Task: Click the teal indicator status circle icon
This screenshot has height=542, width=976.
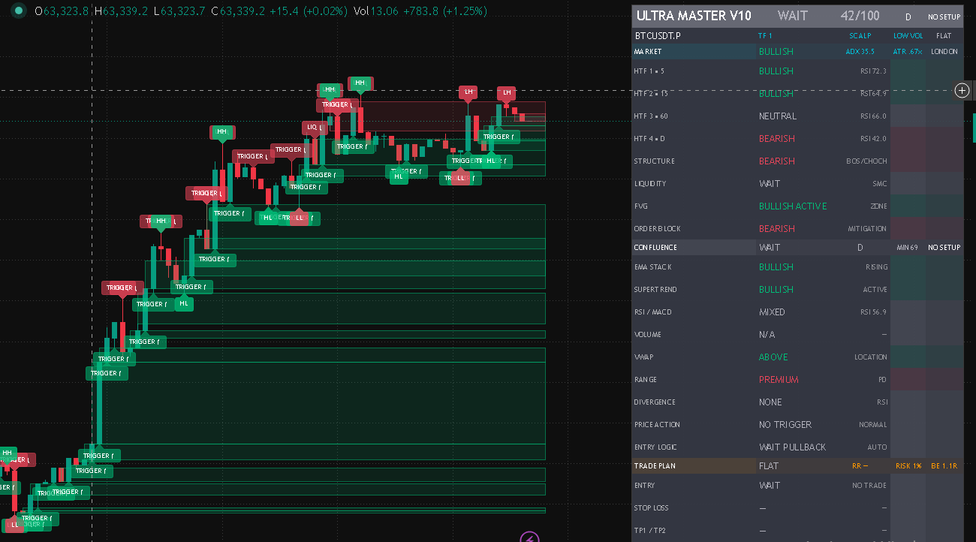Action: click(x=18, y=11)
